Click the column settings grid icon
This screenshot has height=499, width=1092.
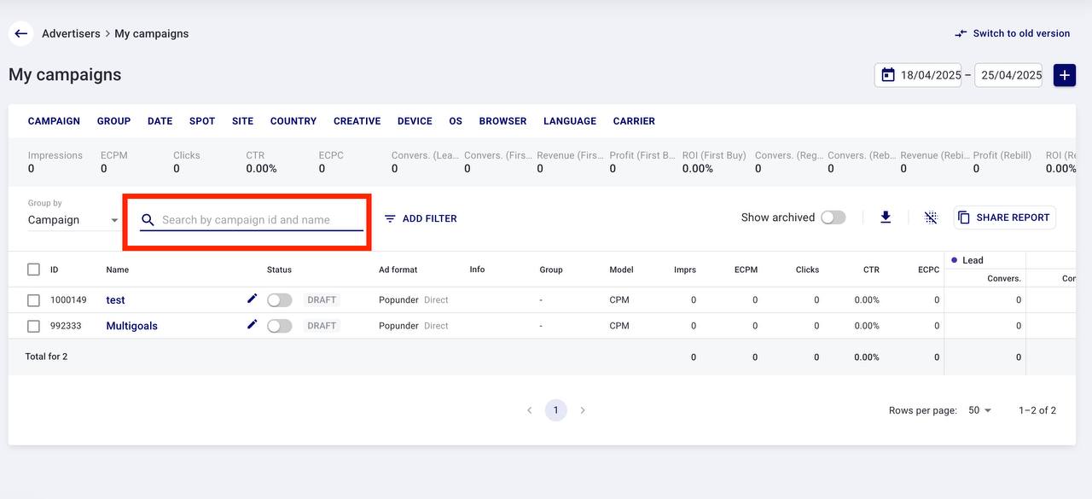click(x=931, y=218)
